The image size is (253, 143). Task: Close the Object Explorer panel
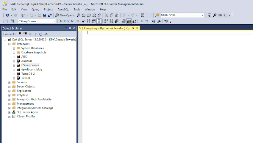(x=74, y=28)
